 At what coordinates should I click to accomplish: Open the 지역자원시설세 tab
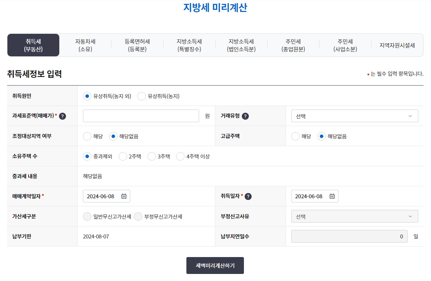pos(397,45)
